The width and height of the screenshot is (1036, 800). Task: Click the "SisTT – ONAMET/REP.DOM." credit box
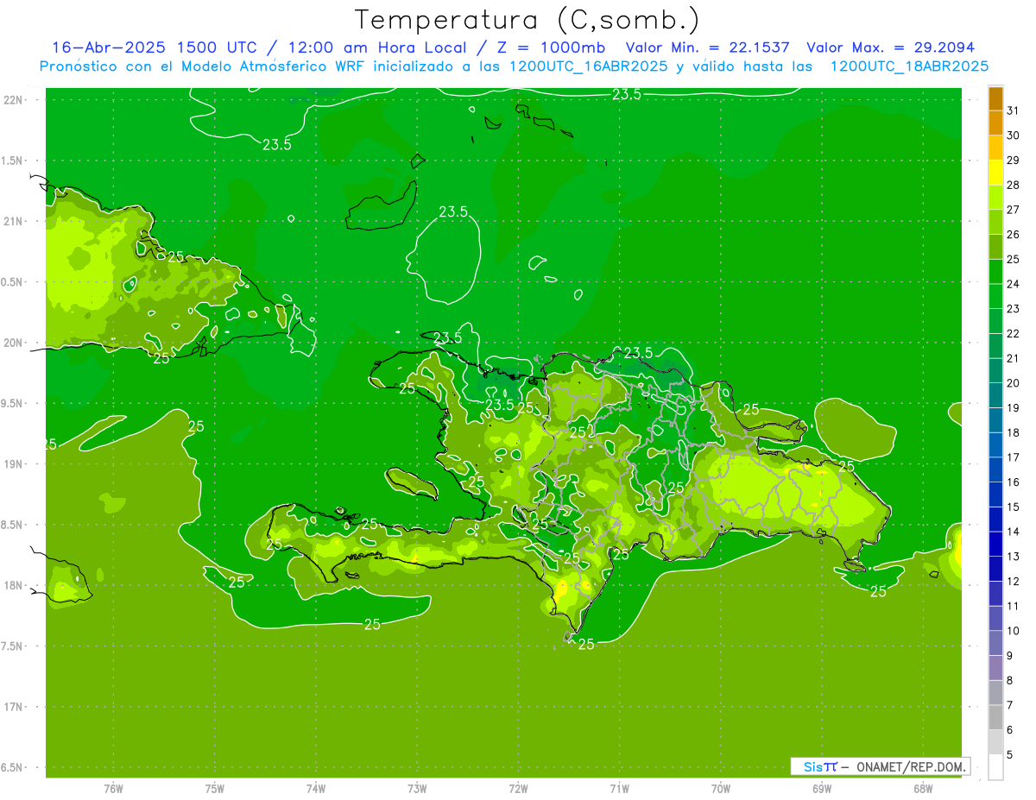coord(881,766)
